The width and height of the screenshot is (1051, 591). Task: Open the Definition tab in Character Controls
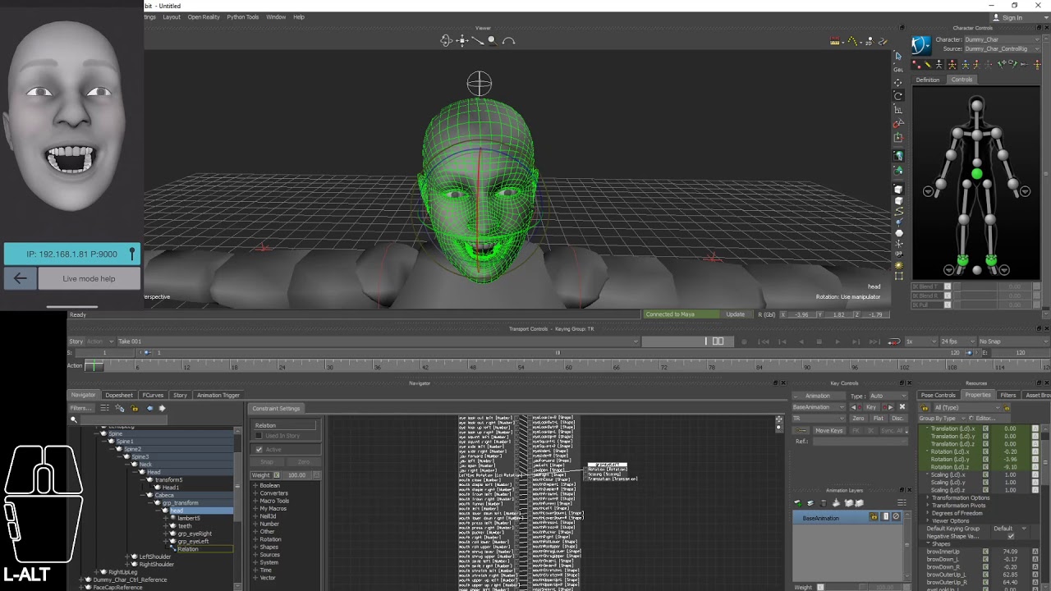click(x=928, y=80)
